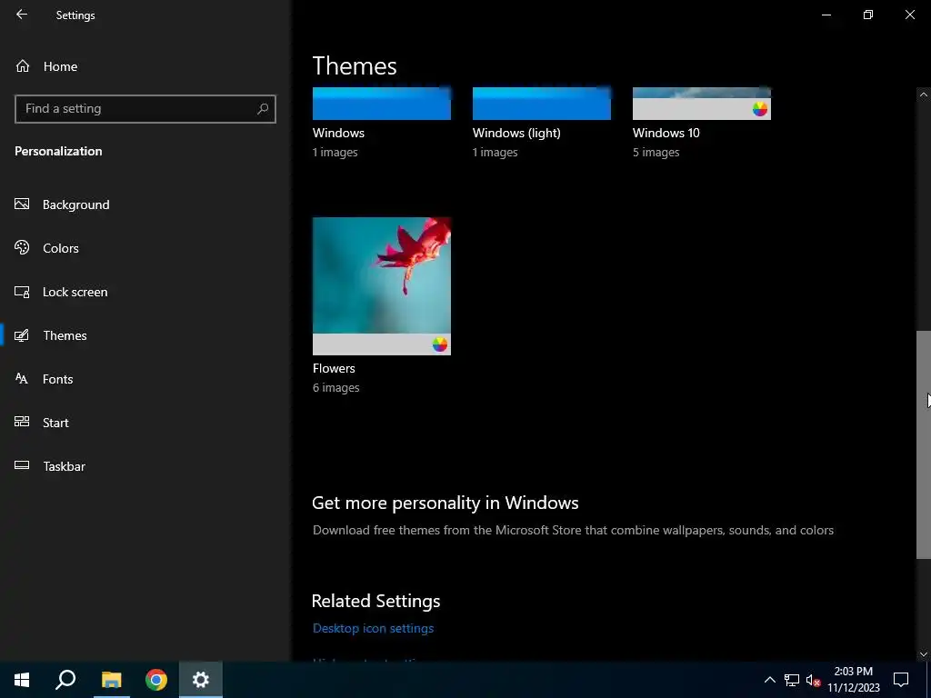Apply the Windows theme thumbnail
This screenshot has width=931, height=698.
pyautogui.click(x=382, y=104)
